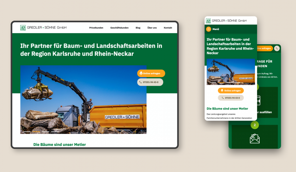Click the envelope with euro icon
The width and height of the screenshot is (296, 172).
[x=255, y=139]
